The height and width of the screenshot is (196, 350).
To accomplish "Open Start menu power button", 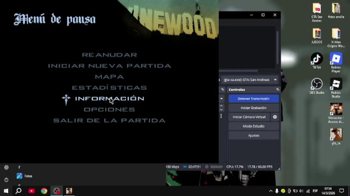I will click(6, 180).
